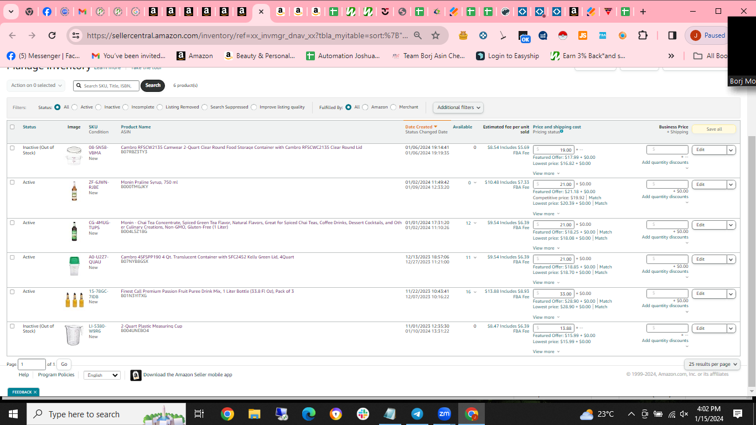Open the Messenger bookmark in bookmarks bar
756x425 pixels.
[x=43, y=56]
